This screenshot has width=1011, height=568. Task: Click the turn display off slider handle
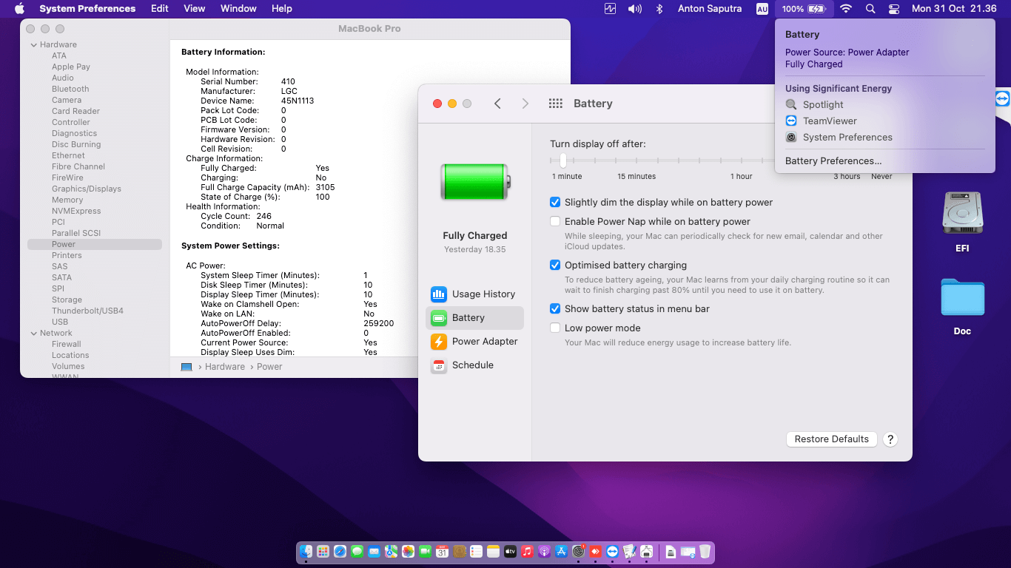(x=563, y=160)
